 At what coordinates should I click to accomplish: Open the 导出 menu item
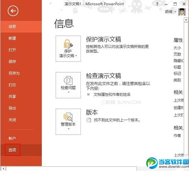tap(21, 108)
